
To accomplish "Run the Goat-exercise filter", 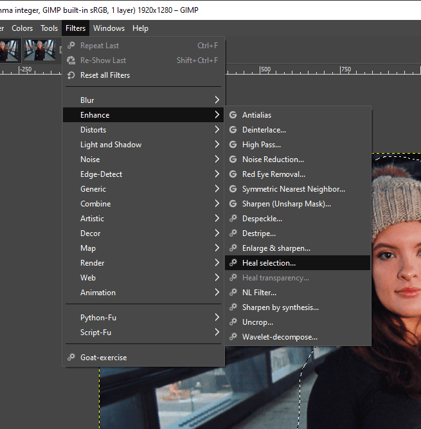I will pos(143,358).
